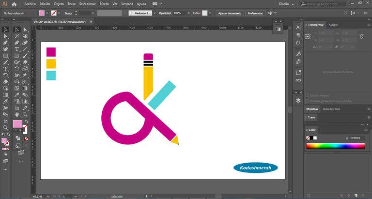This screenshot has width=372, height=199.
Task: Open the Objeto menu
Action: [x=59, y=4]
